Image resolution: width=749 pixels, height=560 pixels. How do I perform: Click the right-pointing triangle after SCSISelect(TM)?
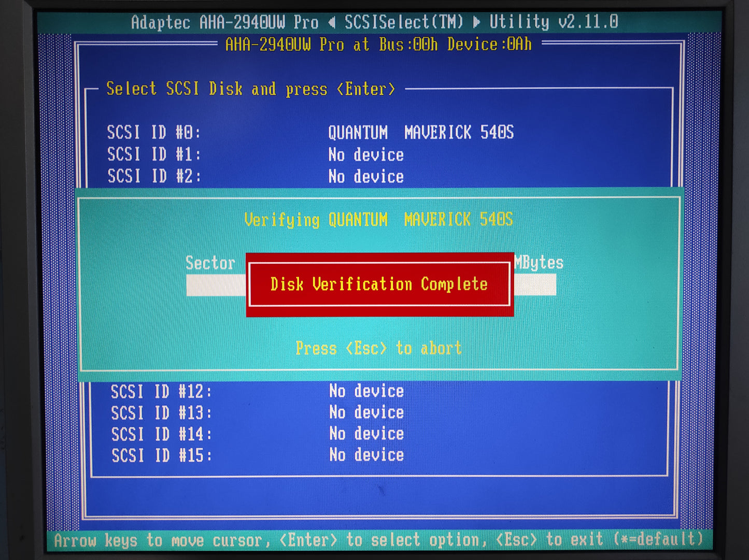coord(476,22)
